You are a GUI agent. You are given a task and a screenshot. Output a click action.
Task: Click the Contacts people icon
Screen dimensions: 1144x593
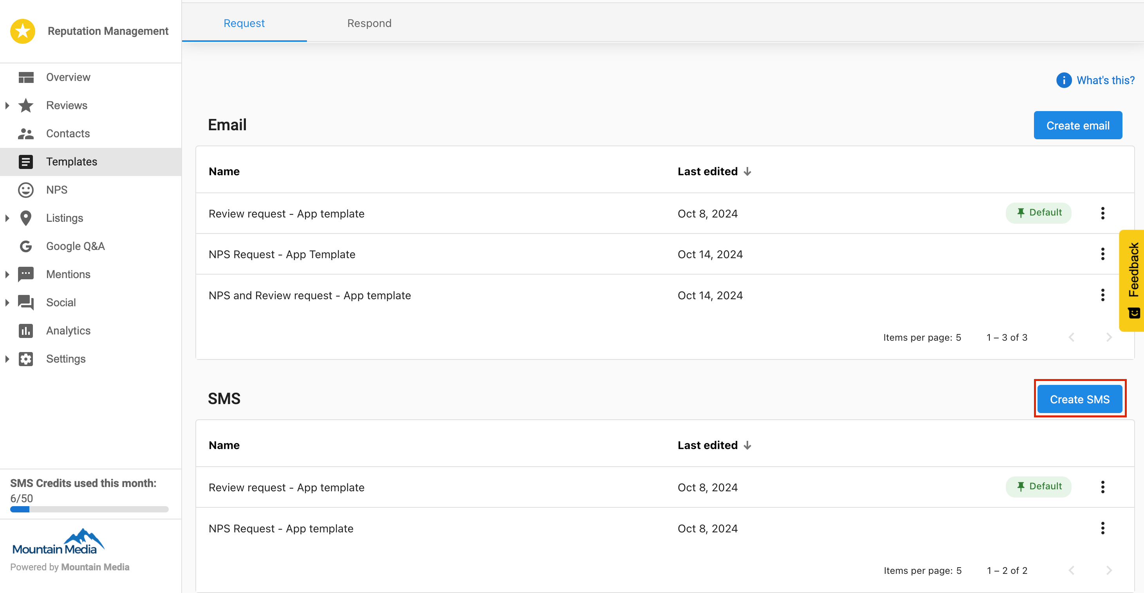pyautogui.click(x=26, y=134)
